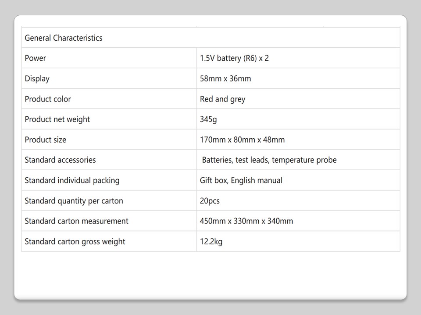
Task: Click the 20pcs quantity value
Action: coord(210,201)
